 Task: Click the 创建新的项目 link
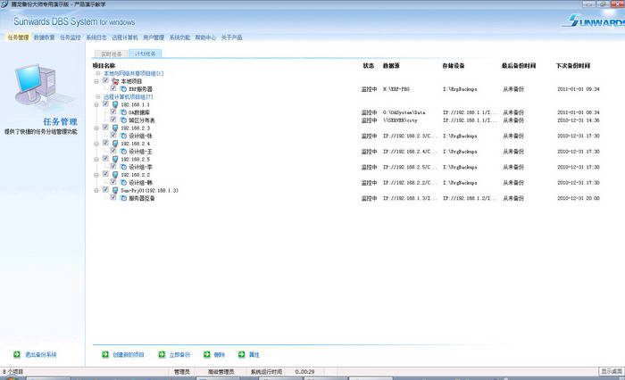click(129, 354)
